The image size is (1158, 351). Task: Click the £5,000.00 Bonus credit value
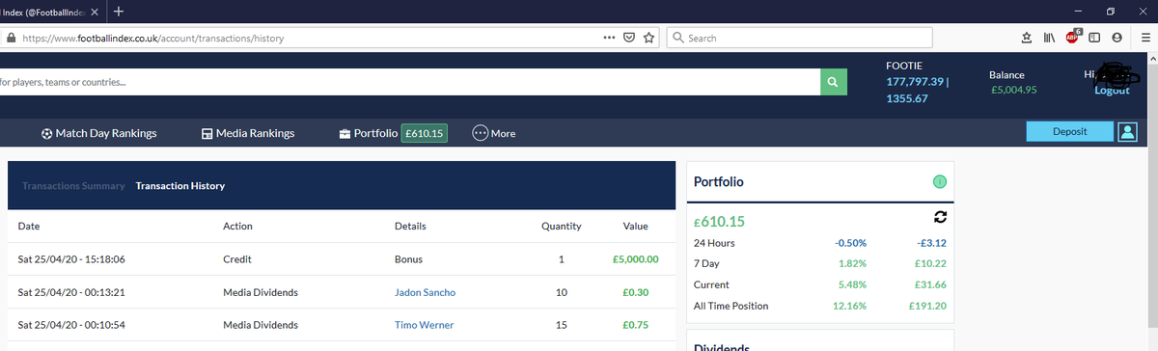pyautogui.click(x=636, y=259)
